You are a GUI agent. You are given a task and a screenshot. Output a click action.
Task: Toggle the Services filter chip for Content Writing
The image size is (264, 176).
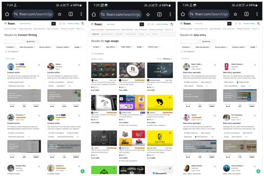(31, 41)
